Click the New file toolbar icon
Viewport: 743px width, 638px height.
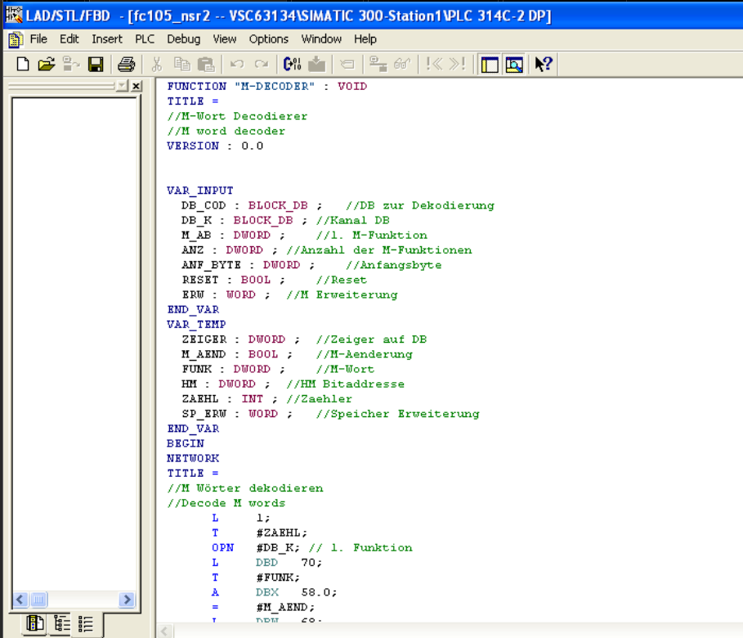tap(23, 64)
